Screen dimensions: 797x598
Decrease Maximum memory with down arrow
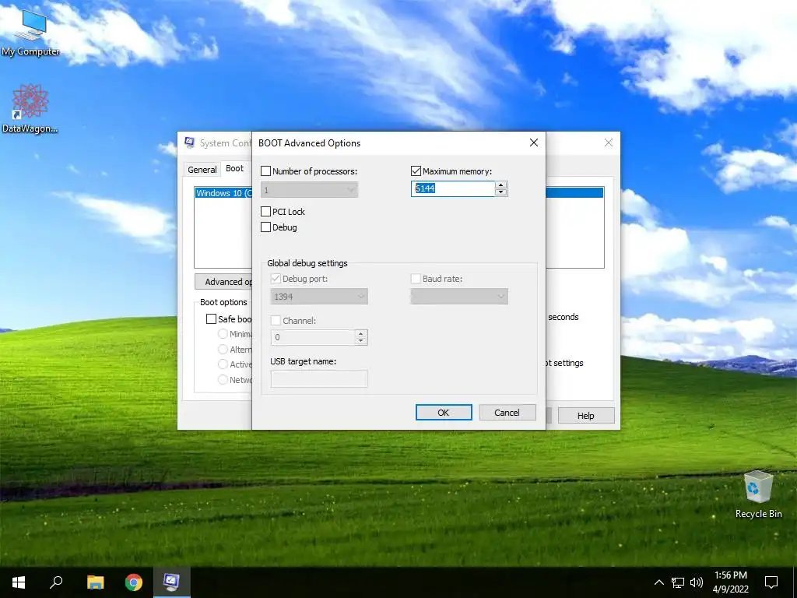click(501, 193)
